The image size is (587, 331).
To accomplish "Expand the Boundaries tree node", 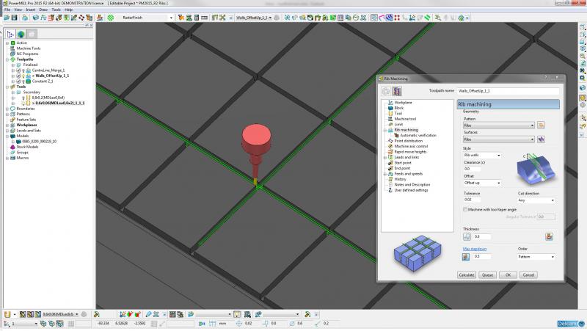I will point(7,109).
